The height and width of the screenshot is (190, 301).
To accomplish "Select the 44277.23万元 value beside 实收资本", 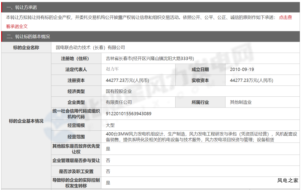I will coord(251,81).
